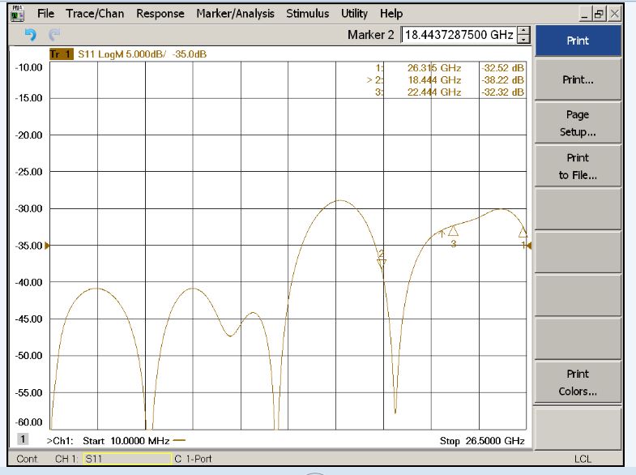Screen dimensions: 636x475
Task: Click the Cont. sweep status text
Action: [x=27, y=459]
